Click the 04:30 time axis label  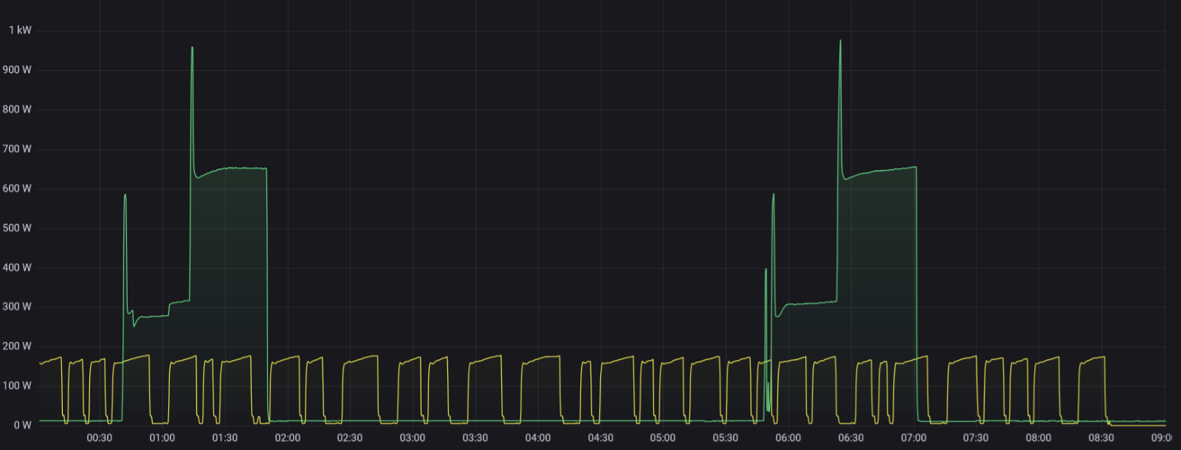point(601,438)
